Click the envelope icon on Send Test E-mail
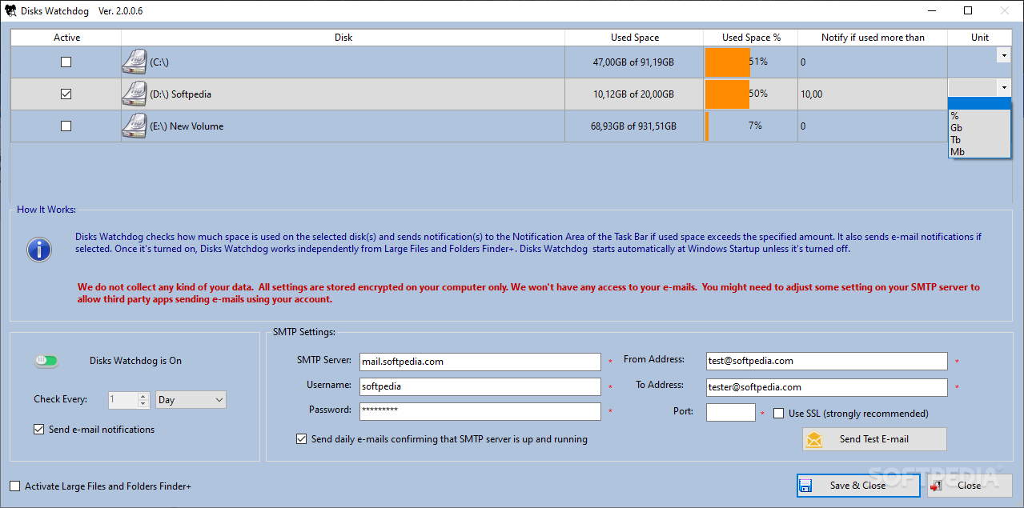The width and height of the screenshot is (1024, 508). click(x=814, y=439)
